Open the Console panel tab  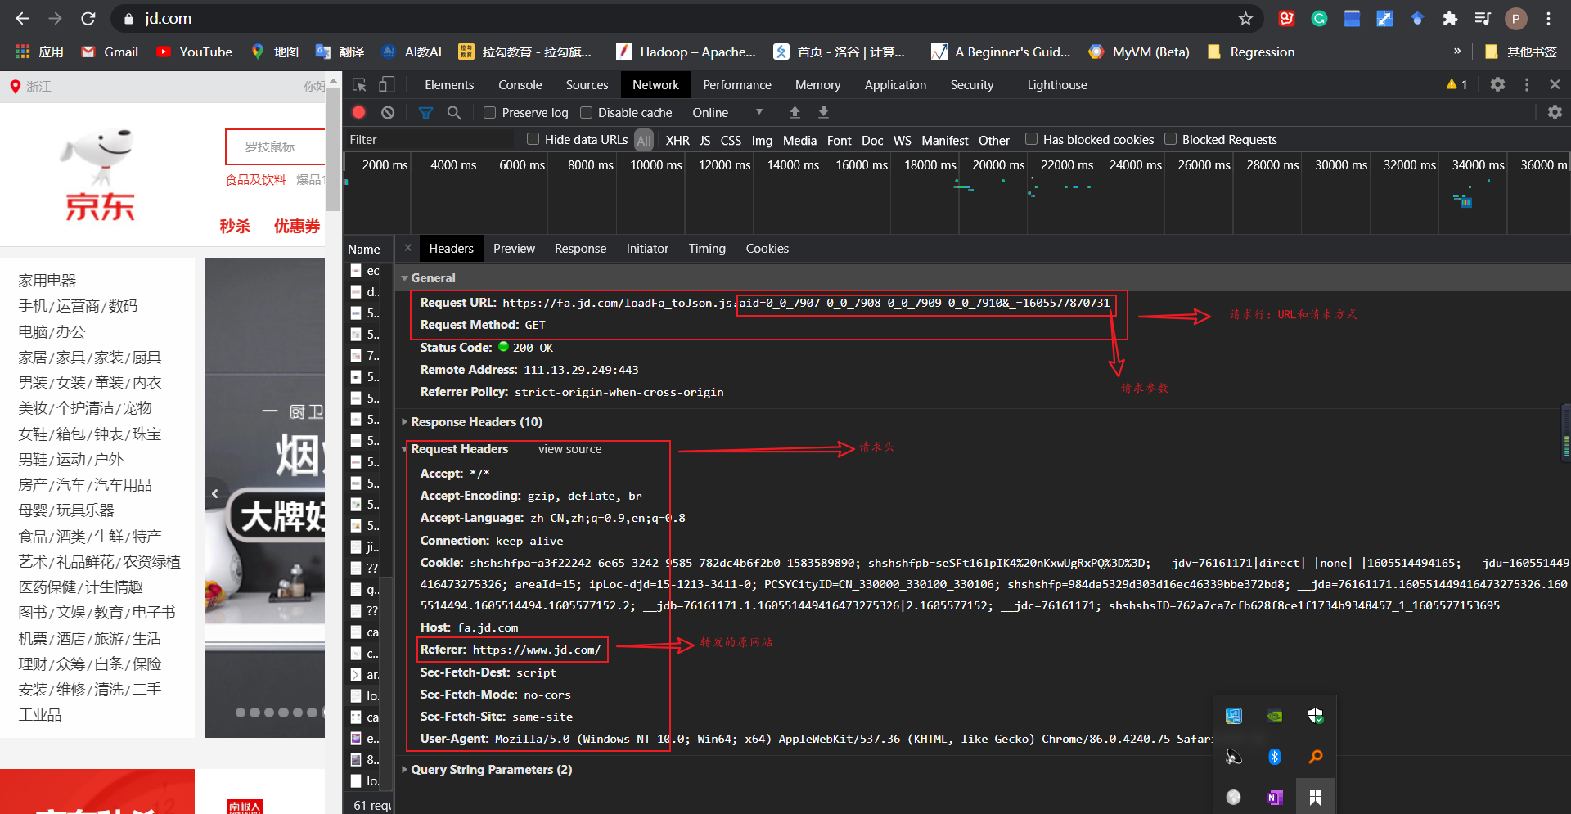(x=520, y=84)
